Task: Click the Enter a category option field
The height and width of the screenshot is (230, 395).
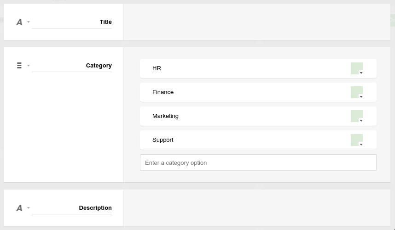Action: click(258, 163)
